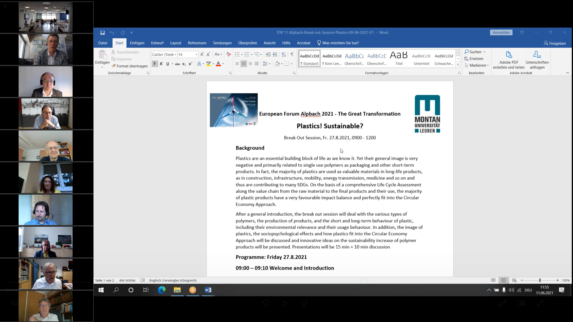Toggle italic formatting (K button)
Image resolution: width=573 pixels, height=322 pixels.
click(161, 64)
